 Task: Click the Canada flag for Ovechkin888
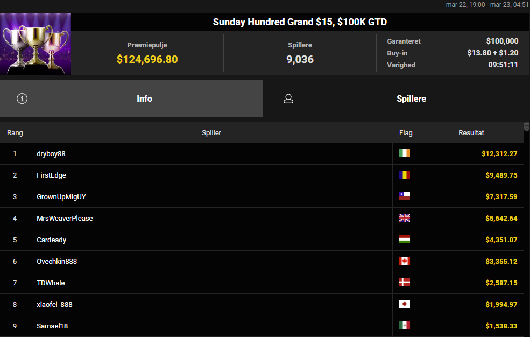(x=405, y=261)
